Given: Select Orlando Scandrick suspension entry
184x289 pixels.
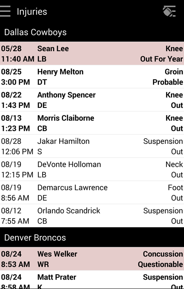Looking at the screenshot, I should tap(92, 215).
